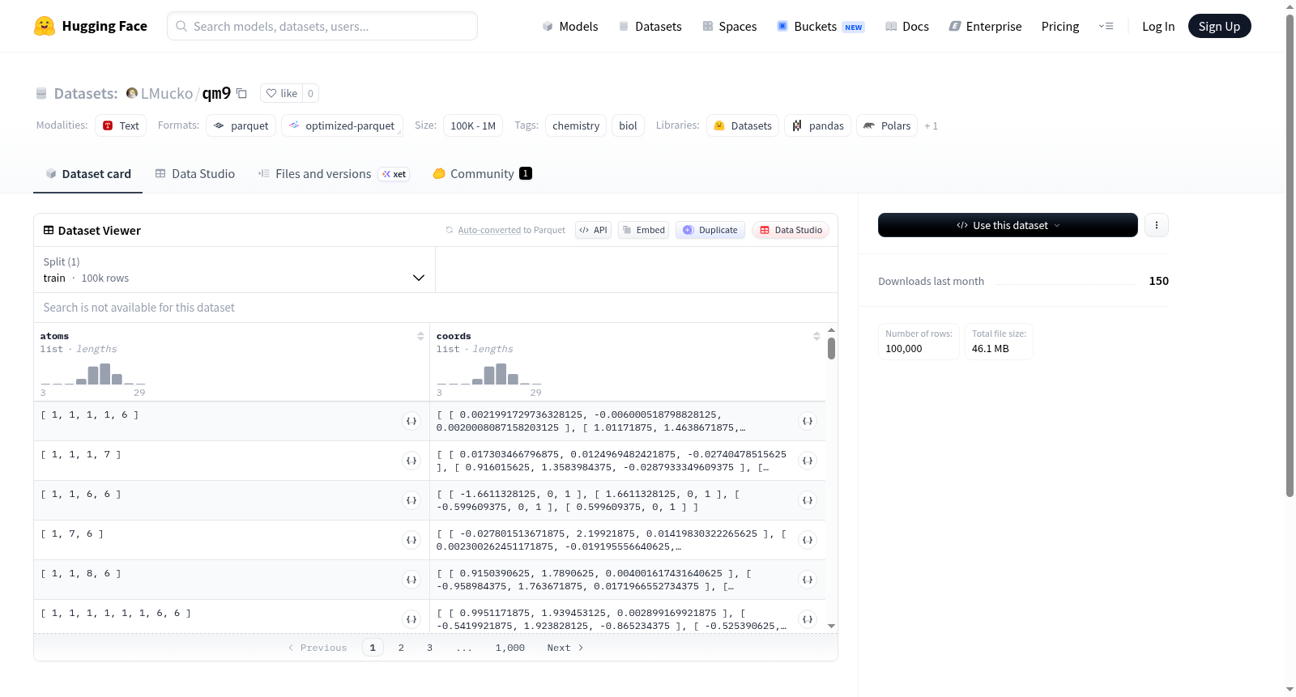Select the chemistry tag
This screenshot has height=697, width=1296.
[576, 125]
